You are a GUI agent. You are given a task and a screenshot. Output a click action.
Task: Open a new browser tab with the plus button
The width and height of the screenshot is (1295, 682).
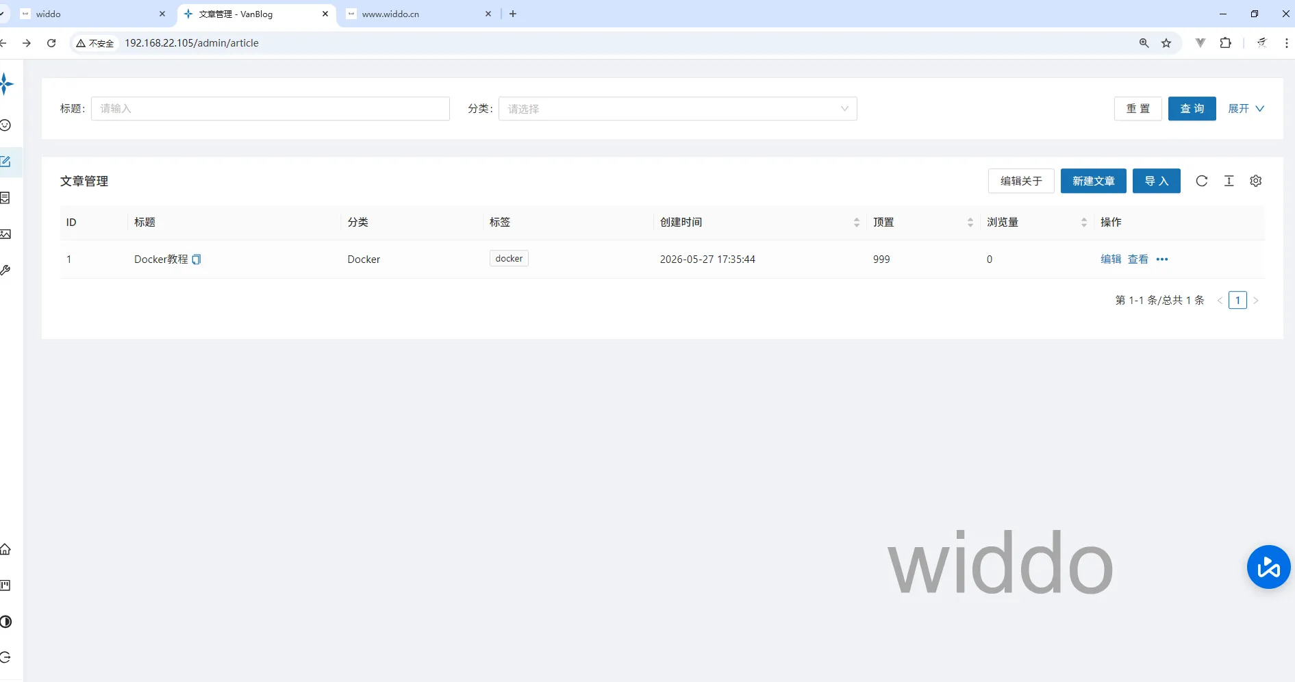(x=513, y=14)
